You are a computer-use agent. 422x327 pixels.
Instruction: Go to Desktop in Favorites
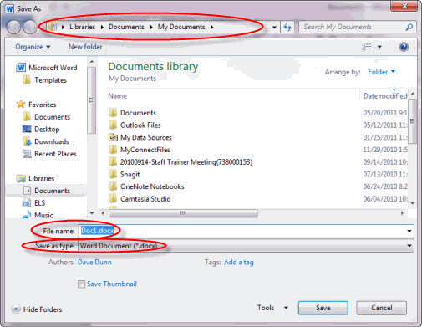pos(41,129)
